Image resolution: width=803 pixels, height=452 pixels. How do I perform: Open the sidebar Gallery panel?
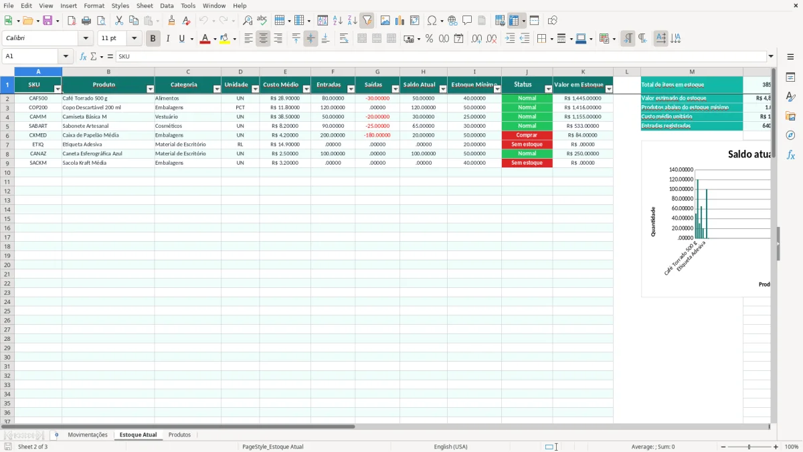point(790,116)
